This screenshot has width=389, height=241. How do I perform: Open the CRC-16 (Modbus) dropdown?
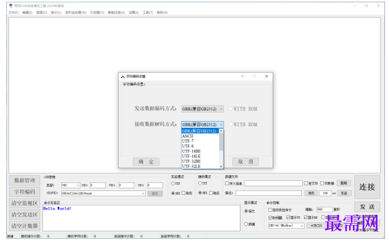(x=286, y=226)
